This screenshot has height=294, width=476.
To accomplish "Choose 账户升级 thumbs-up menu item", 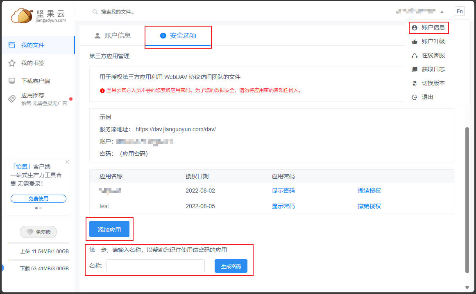I will click(433, 41).
